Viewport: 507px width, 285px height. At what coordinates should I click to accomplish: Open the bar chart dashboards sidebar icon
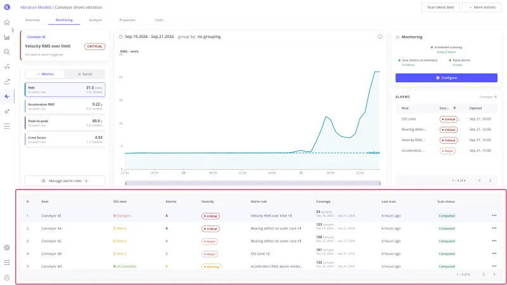pyautogui.click(x=7, y=37)
